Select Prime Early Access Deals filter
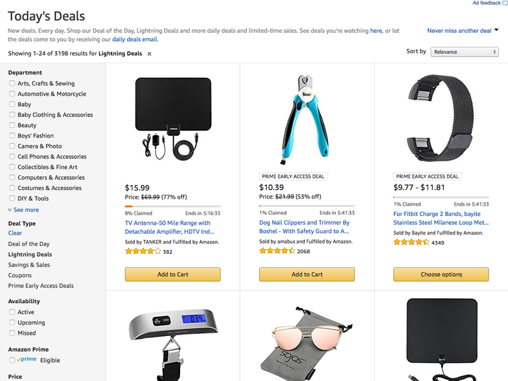 (x=41, y=286)
